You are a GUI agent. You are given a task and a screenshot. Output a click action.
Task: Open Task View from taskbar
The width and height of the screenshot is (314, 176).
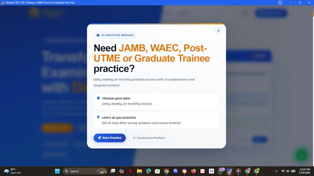click(x=113, y=171)
